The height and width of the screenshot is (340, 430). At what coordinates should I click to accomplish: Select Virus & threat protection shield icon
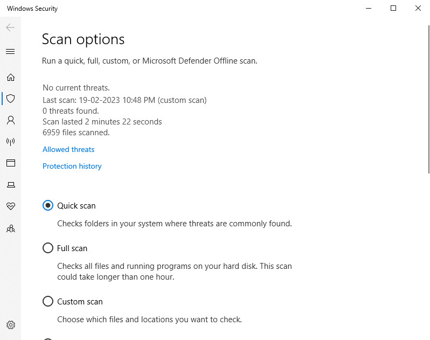tap(11, 99)
